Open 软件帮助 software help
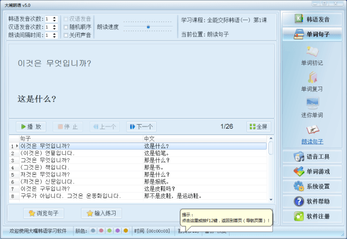The image size is (347, 239). pos(312,201)
